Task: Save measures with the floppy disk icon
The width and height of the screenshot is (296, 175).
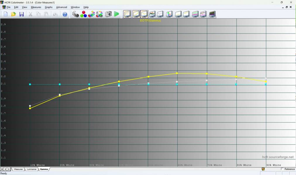Action: click(21, 14)
